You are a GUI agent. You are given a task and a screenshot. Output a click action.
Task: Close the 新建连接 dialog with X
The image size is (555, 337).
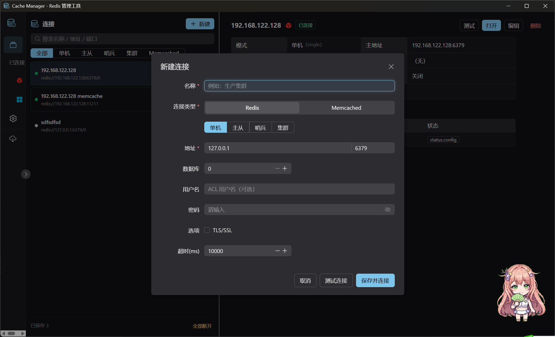pyautogui.click(x=391, y=67)
